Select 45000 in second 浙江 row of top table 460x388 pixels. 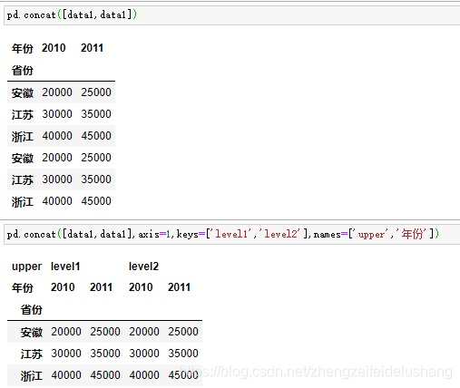(96, 201)
